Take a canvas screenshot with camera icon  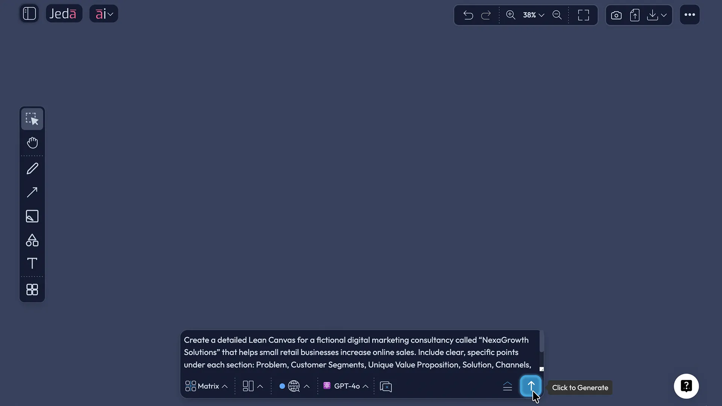(x=616, y=15)
